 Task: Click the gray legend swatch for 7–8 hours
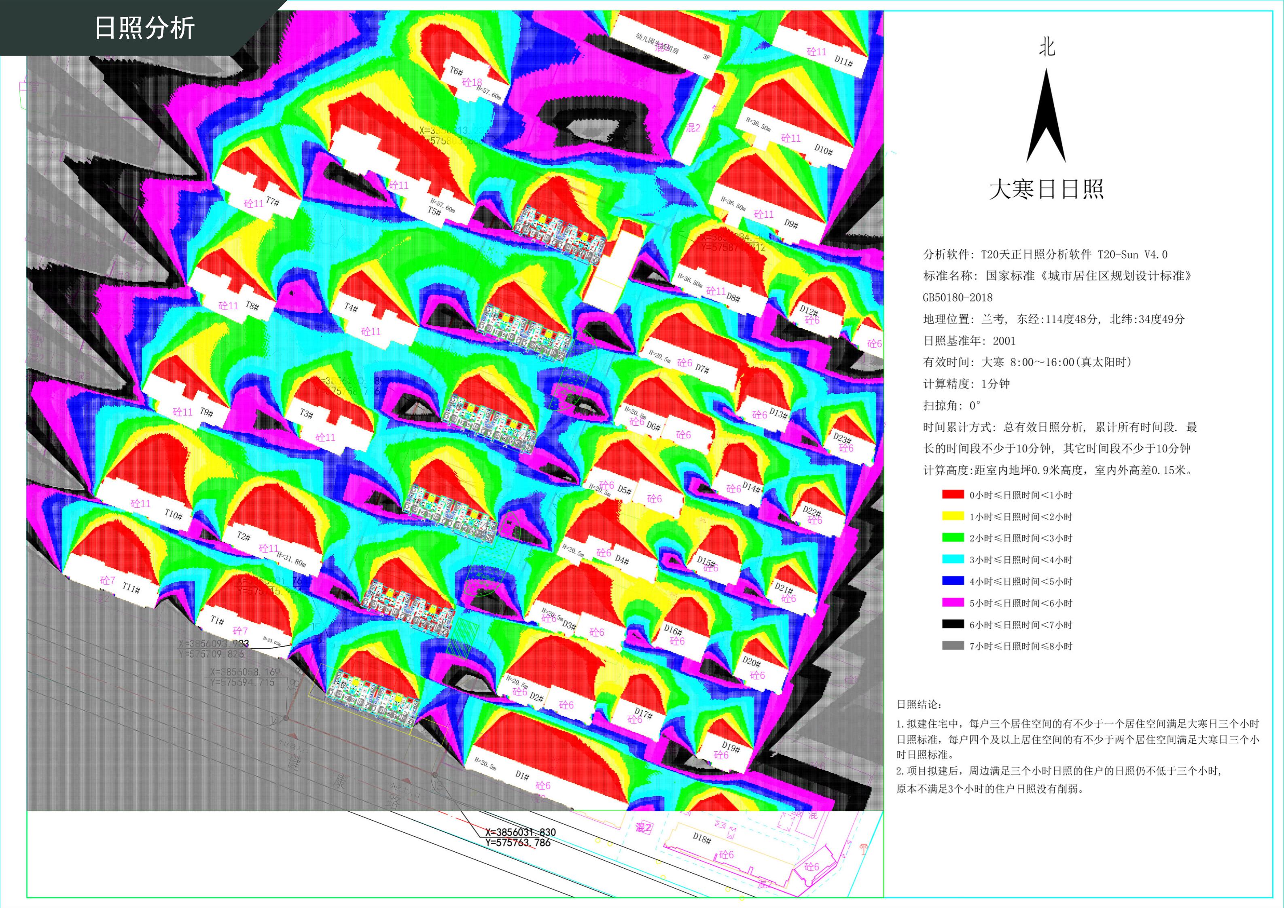pos(953,646)
